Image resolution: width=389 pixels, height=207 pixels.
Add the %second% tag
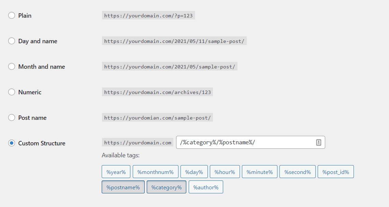[297, 172]
